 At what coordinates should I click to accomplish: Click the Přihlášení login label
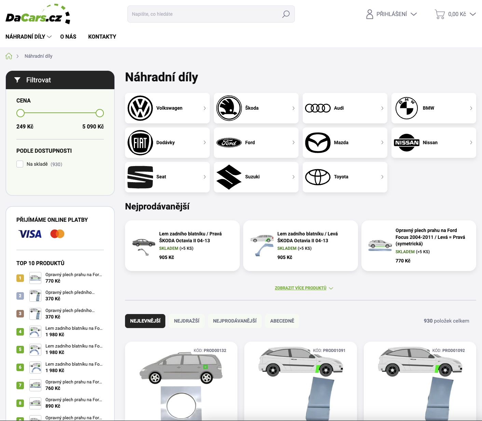[x=392, y=14]
